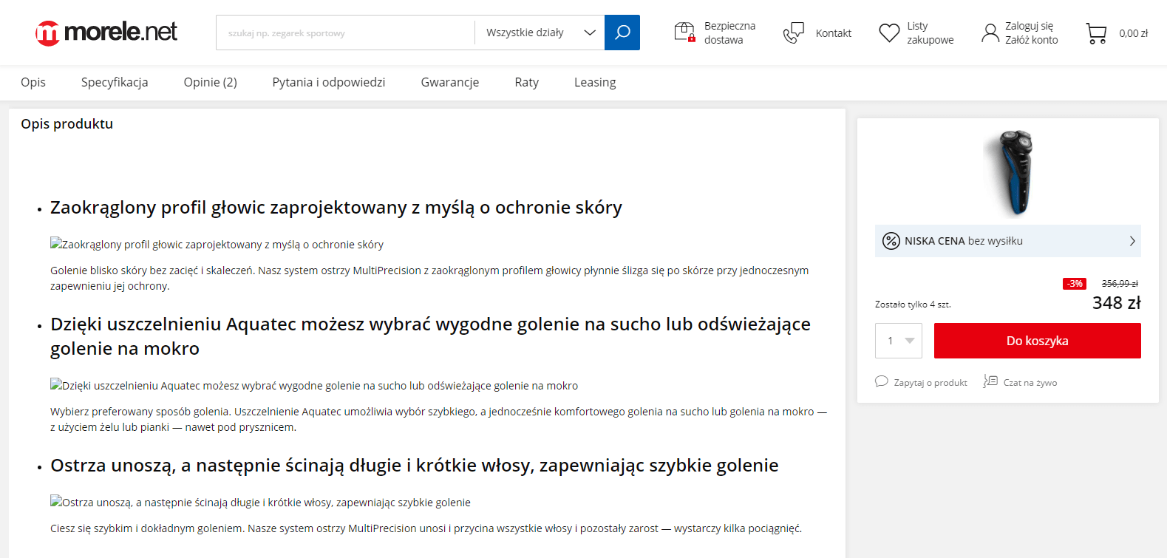Open the shopping cart icon
The height and width of the screenshot is (558, 1167).
1096,33
